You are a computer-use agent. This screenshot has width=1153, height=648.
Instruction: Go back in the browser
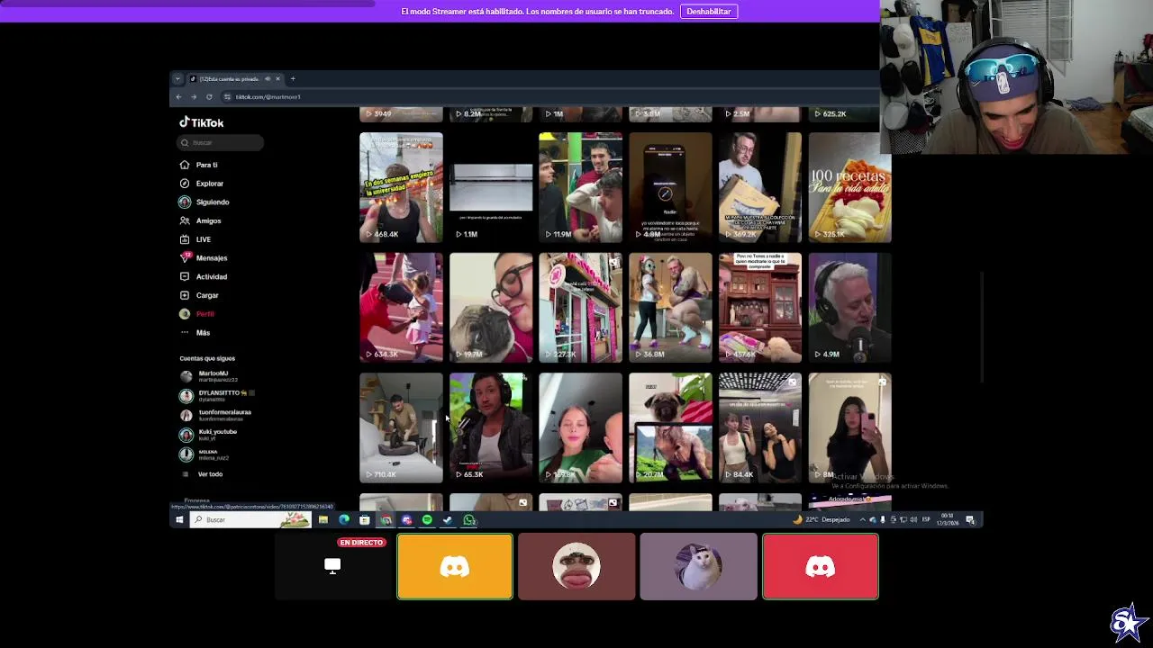pyautogui.click(x=178, y=96)
